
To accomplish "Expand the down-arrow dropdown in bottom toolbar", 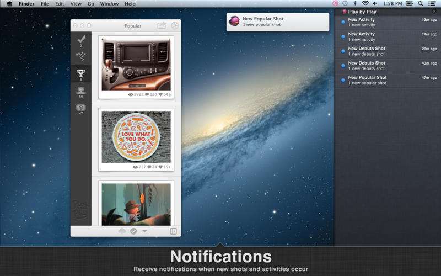I will click(x=144, y=231).
